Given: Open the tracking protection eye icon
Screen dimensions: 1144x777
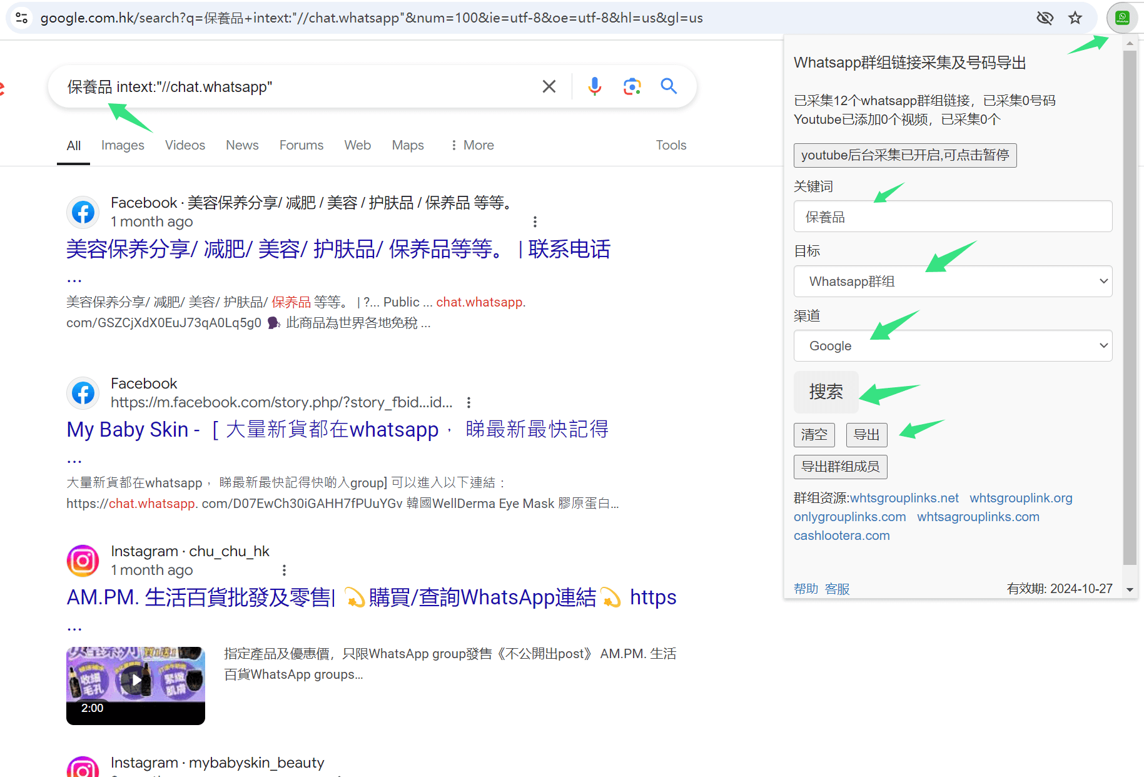Looking at the screenshot, I should (1045, 18).
